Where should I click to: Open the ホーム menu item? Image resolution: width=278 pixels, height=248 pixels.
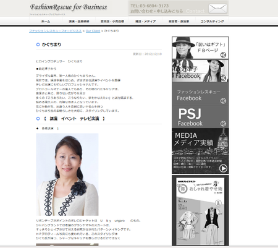coord(46,21)
